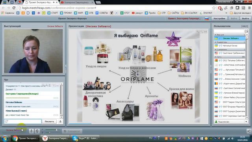Open the ОТВ bookmark
252x142 pixels.
[x=89, y=13]
